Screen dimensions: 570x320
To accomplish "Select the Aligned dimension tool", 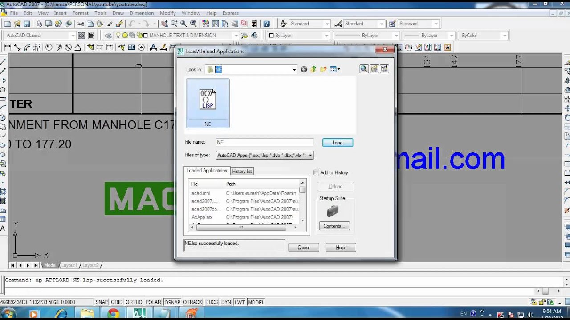I will (17, 47).
